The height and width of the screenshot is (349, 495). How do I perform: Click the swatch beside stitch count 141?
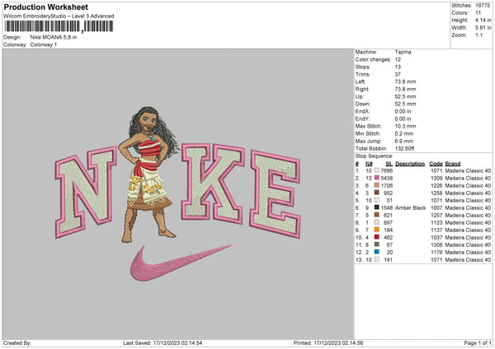(x=377, y=259)
